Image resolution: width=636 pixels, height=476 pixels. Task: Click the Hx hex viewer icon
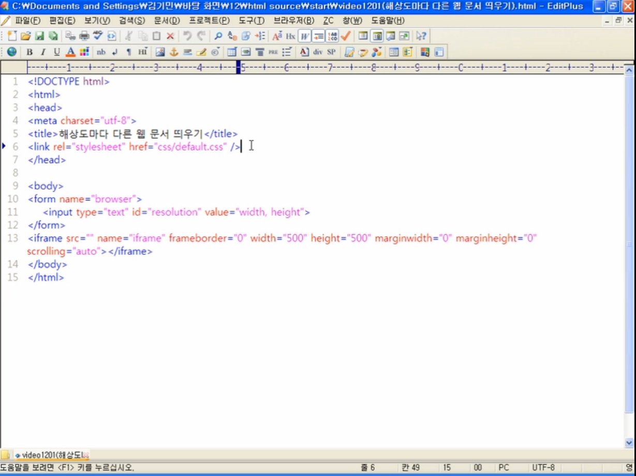click(x=290, y=36)
